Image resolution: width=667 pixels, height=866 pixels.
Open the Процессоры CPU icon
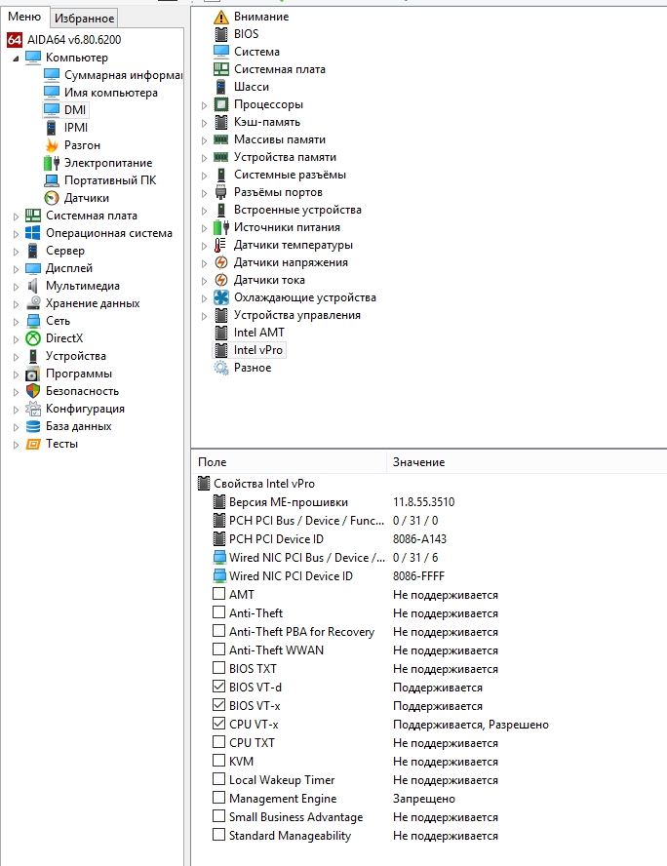coord(220,104)
